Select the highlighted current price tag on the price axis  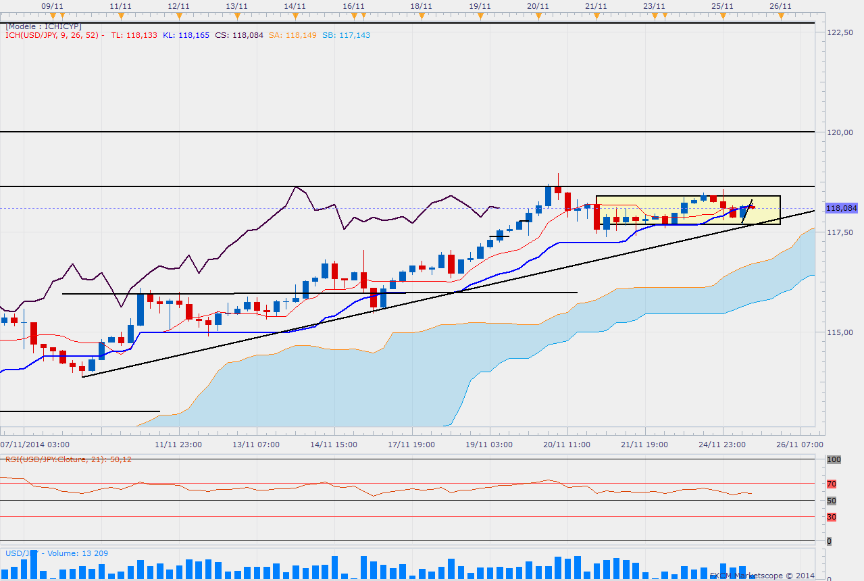pyautogui.click(x=841, y=208)
